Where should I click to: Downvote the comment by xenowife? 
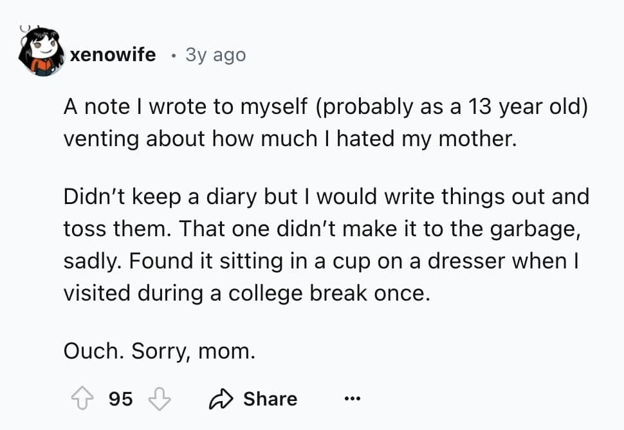(158, 399)
